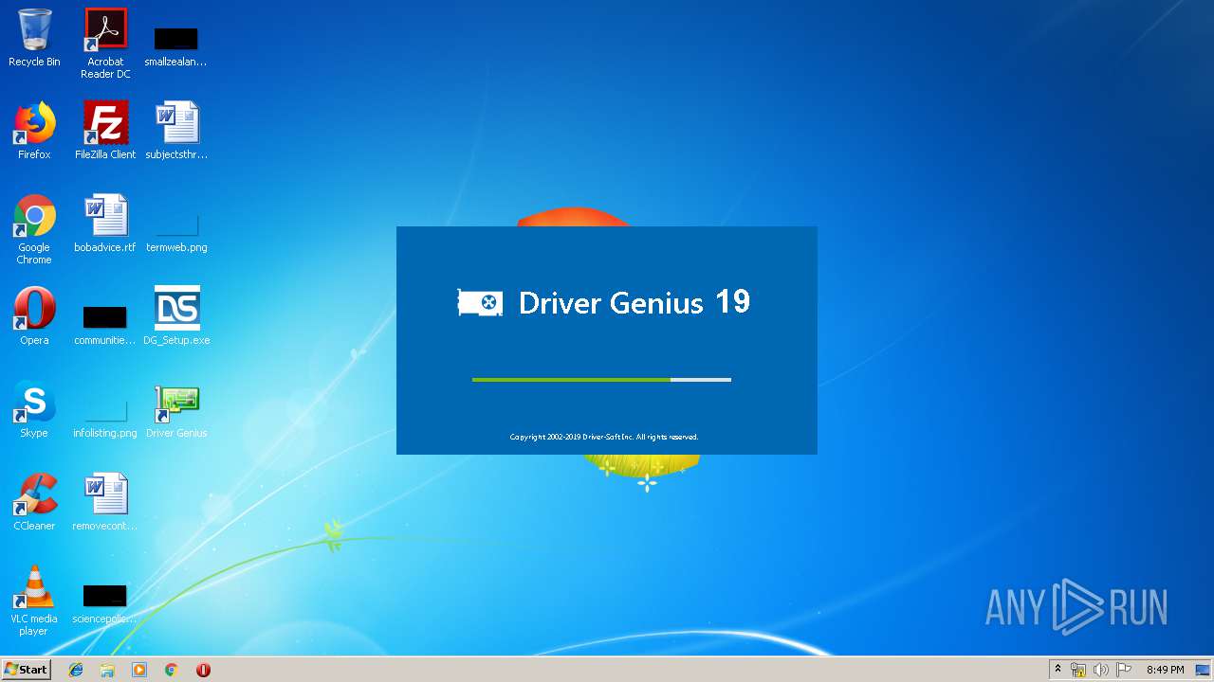
Task: Click Driver Genius splash progress bar
Action: (601, 380)
